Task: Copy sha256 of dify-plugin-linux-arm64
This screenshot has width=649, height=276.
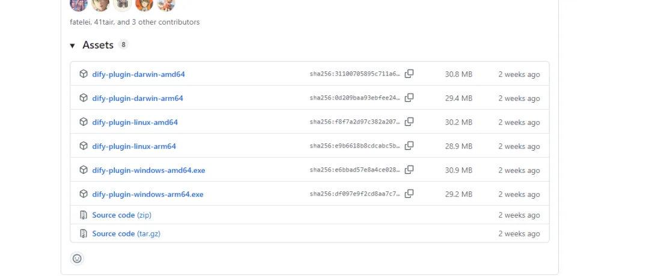Action: pyautogui.click(x=409, y=146)
